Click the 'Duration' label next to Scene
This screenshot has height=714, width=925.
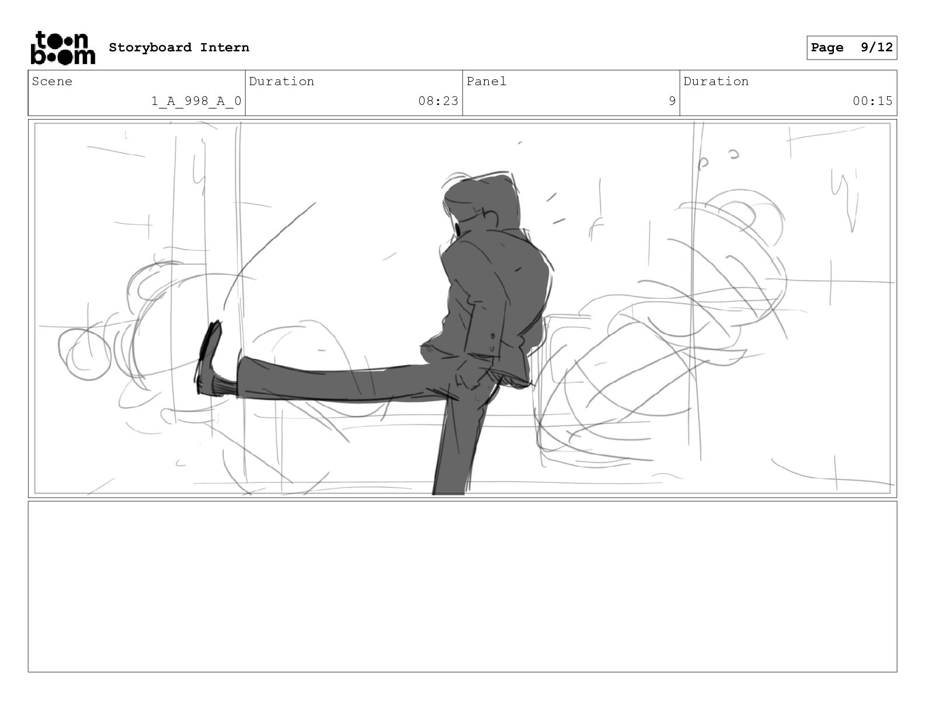pos(281,81)
